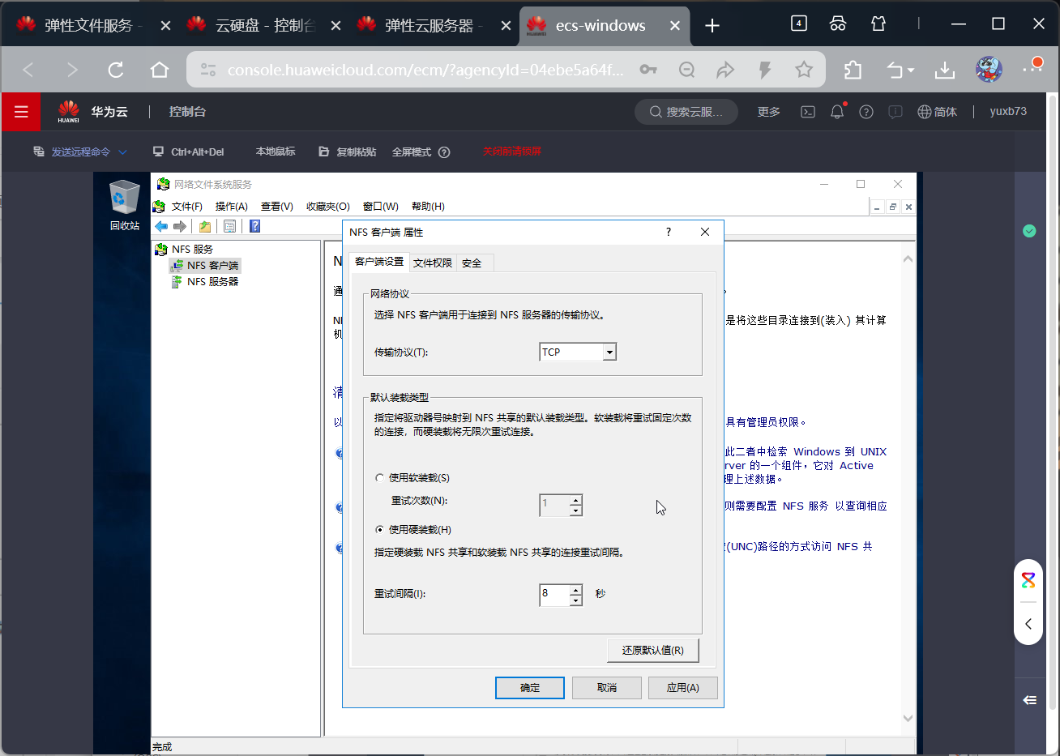Open the 文件(F) menu
Viewport: 1060px width, 756px height.
click(x=186, y=207)
